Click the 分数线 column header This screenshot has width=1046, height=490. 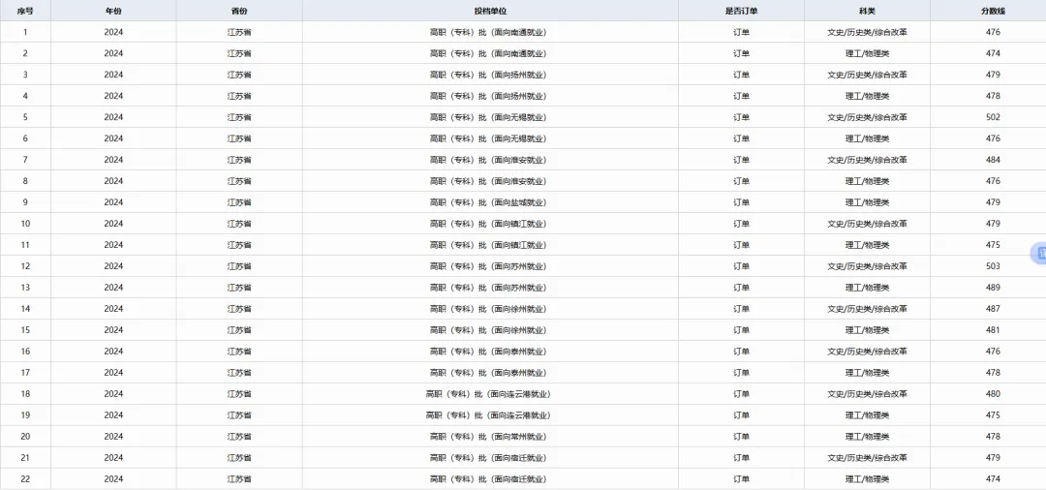pos(993,10)
